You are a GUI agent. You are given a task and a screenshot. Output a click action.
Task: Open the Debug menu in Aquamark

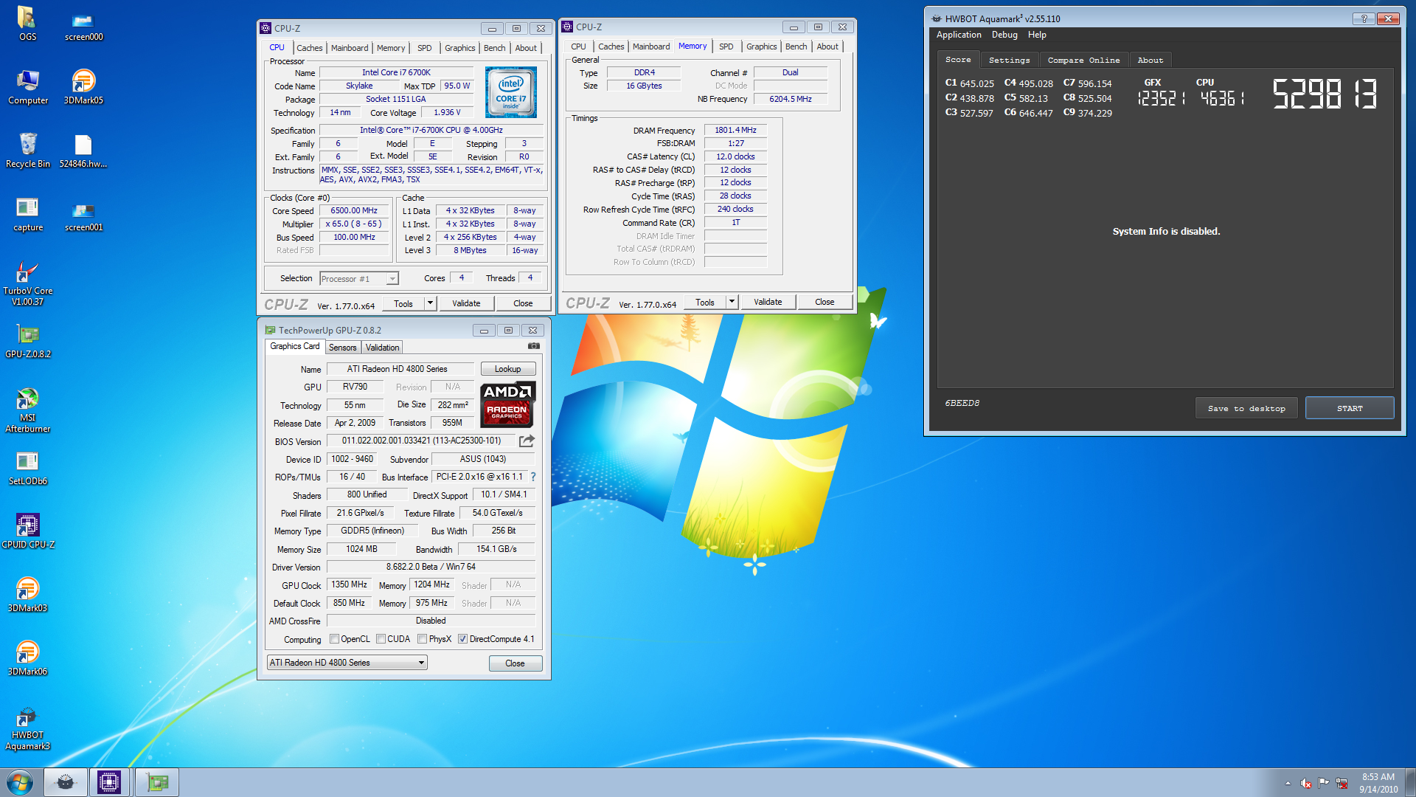1004,35
